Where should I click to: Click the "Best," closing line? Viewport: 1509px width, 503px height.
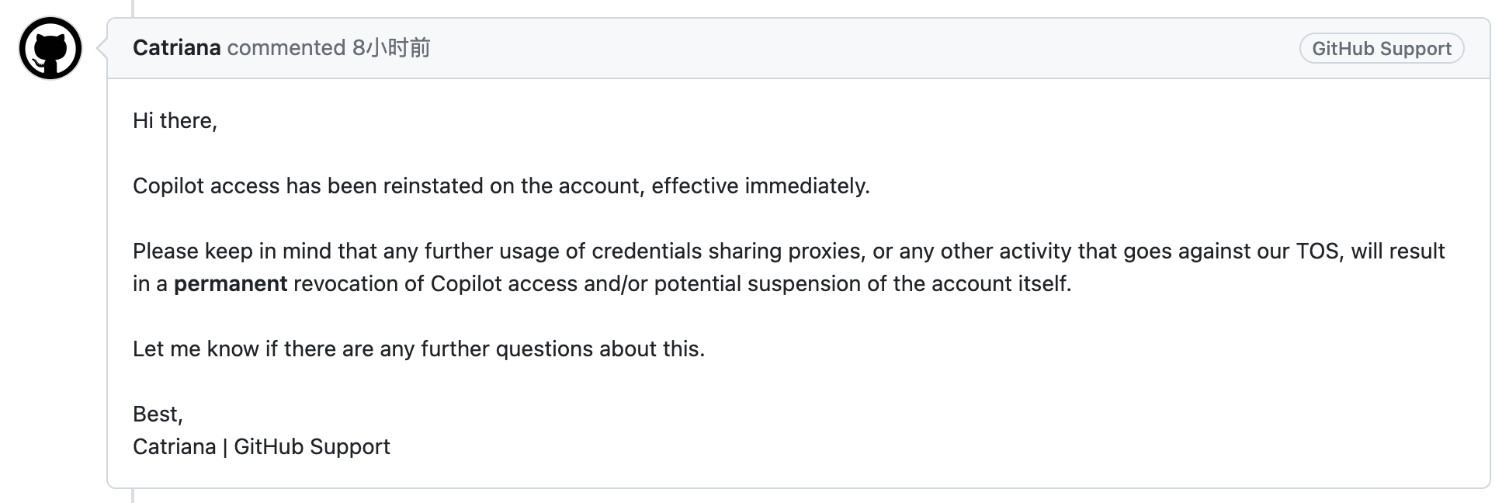(158, 415)
